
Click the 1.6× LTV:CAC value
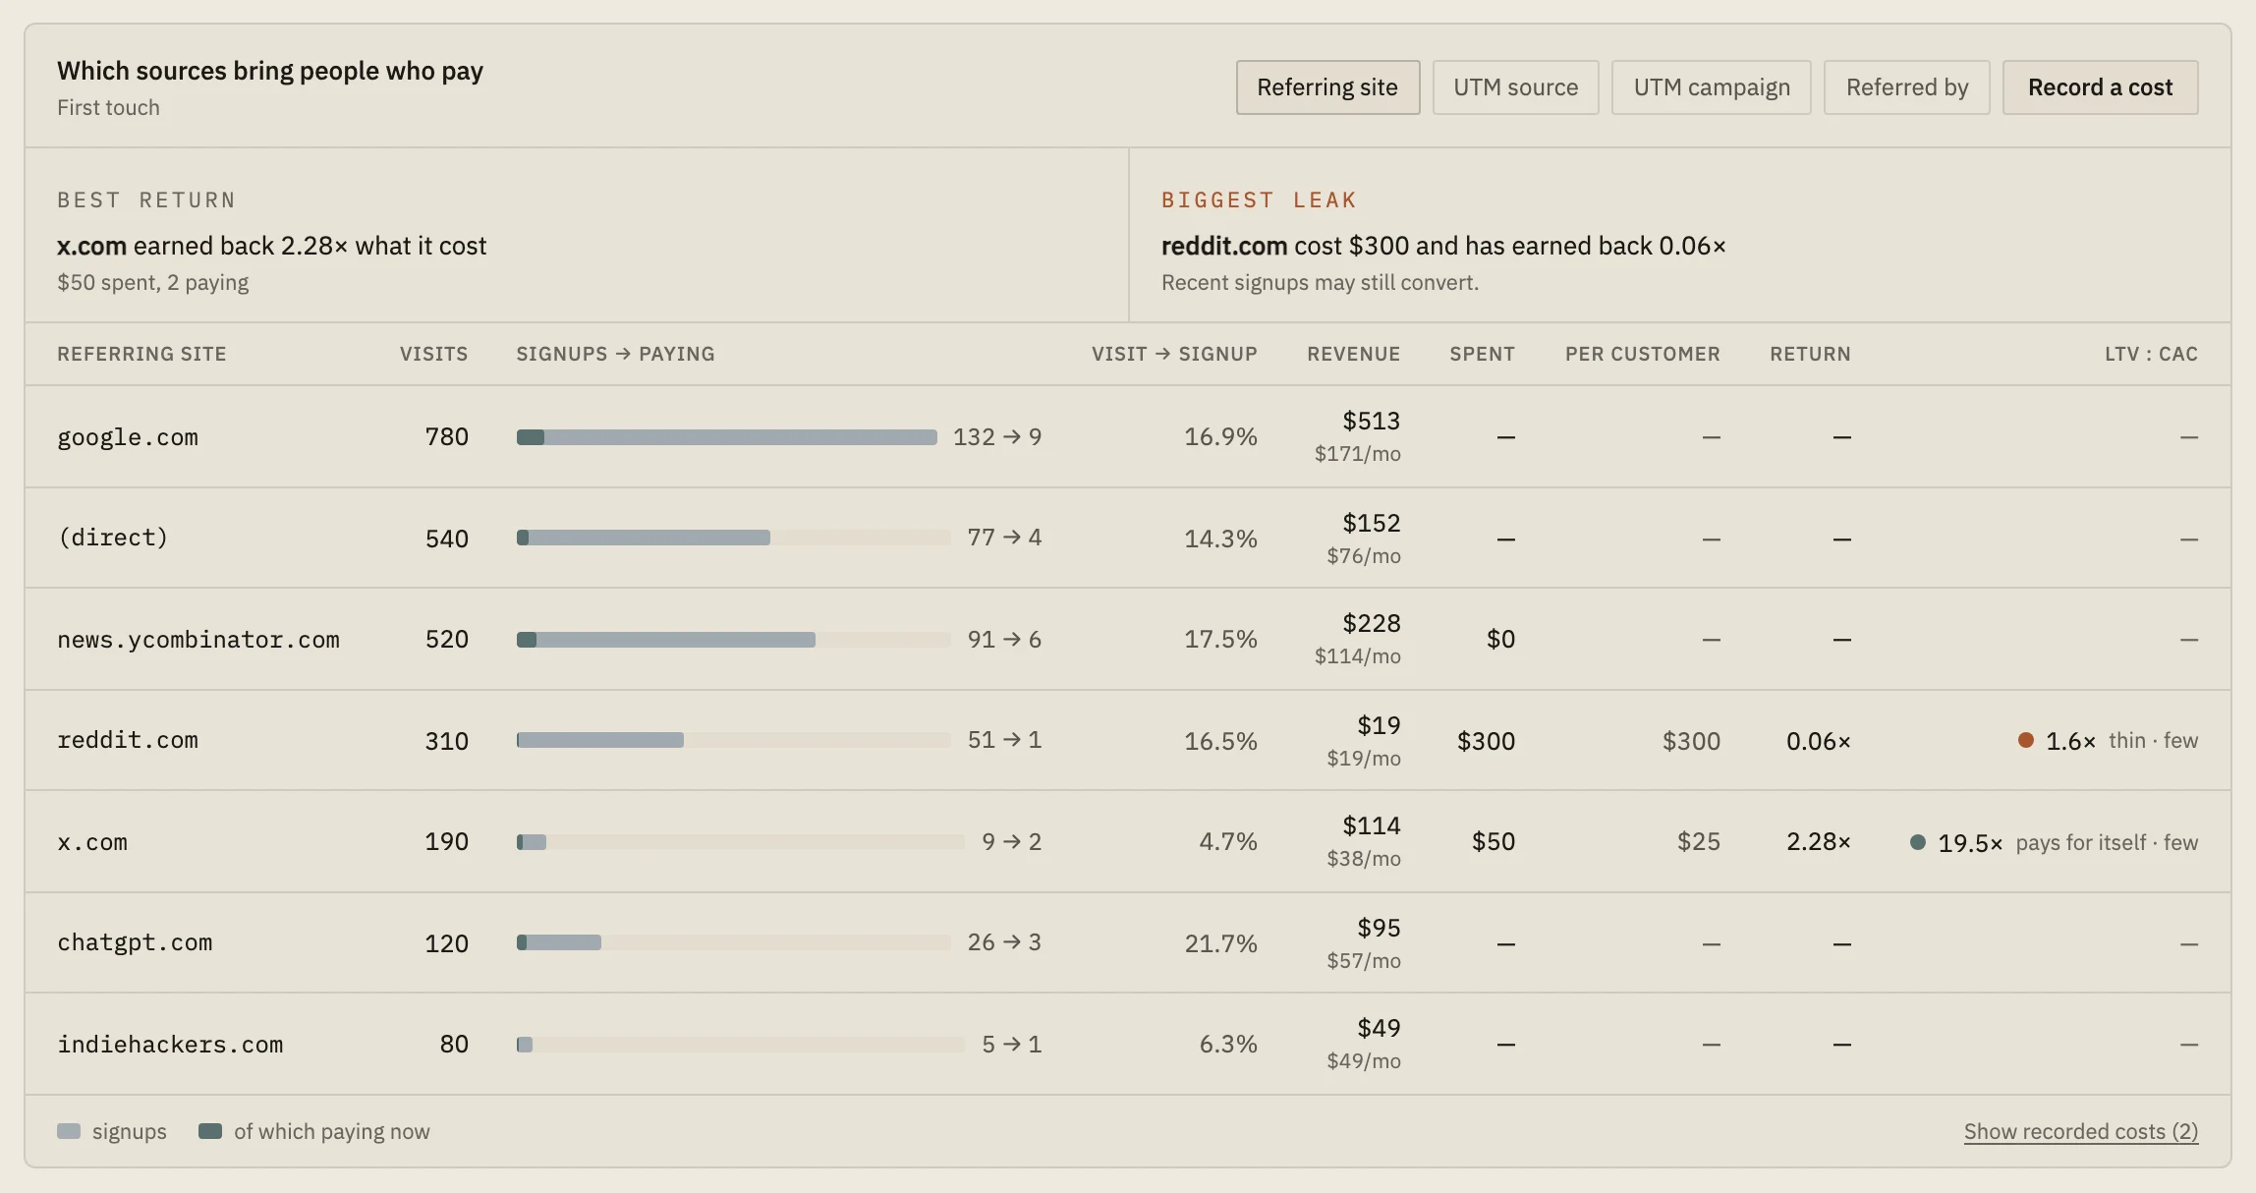(x=2070, y=741)
